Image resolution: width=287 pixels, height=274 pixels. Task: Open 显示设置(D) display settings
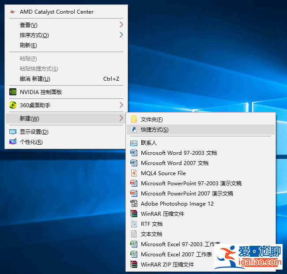[66, 132]
